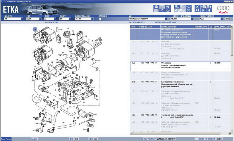Screen dimensions: 234x141
Task: Click the single left arrow back icon
Action: pyautogui.click(x=209, y=10)
